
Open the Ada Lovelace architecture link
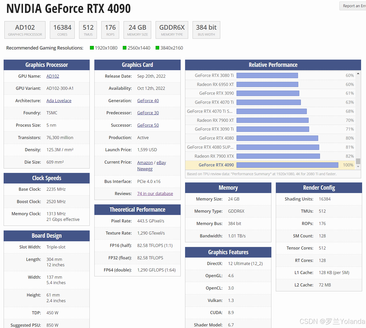point(59,101)
